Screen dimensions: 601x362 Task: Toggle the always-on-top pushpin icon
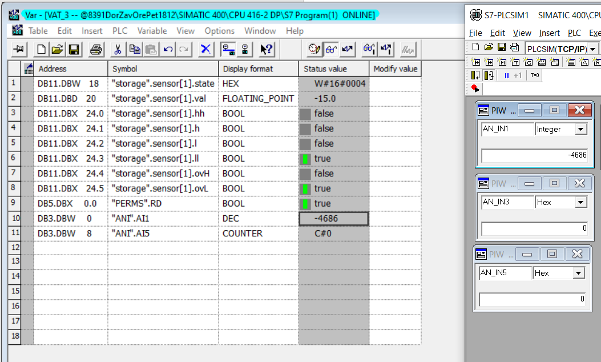[19, 50]
